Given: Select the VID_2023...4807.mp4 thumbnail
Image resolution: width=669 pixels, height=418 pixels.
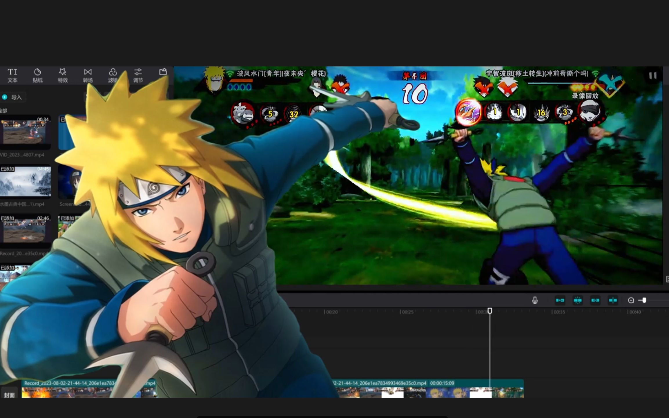Looking at the screenshot, I should point(26,132).
